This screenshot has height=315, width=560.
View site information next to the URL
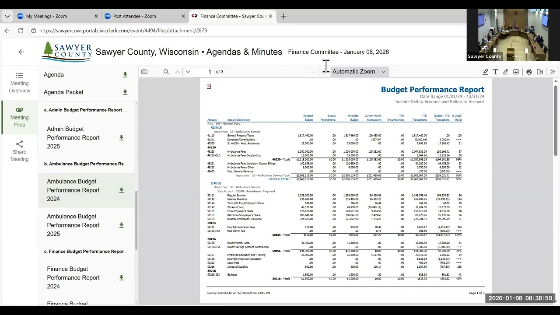33,31
